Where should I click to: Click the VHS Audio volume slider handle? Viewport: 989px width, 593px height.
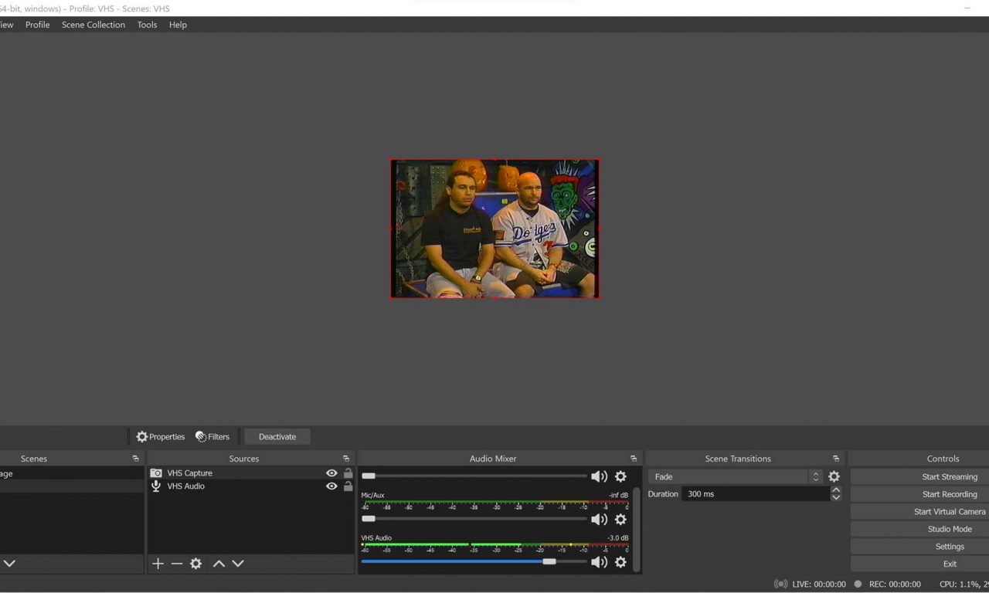pyautogui.click(x=549, y=561)
